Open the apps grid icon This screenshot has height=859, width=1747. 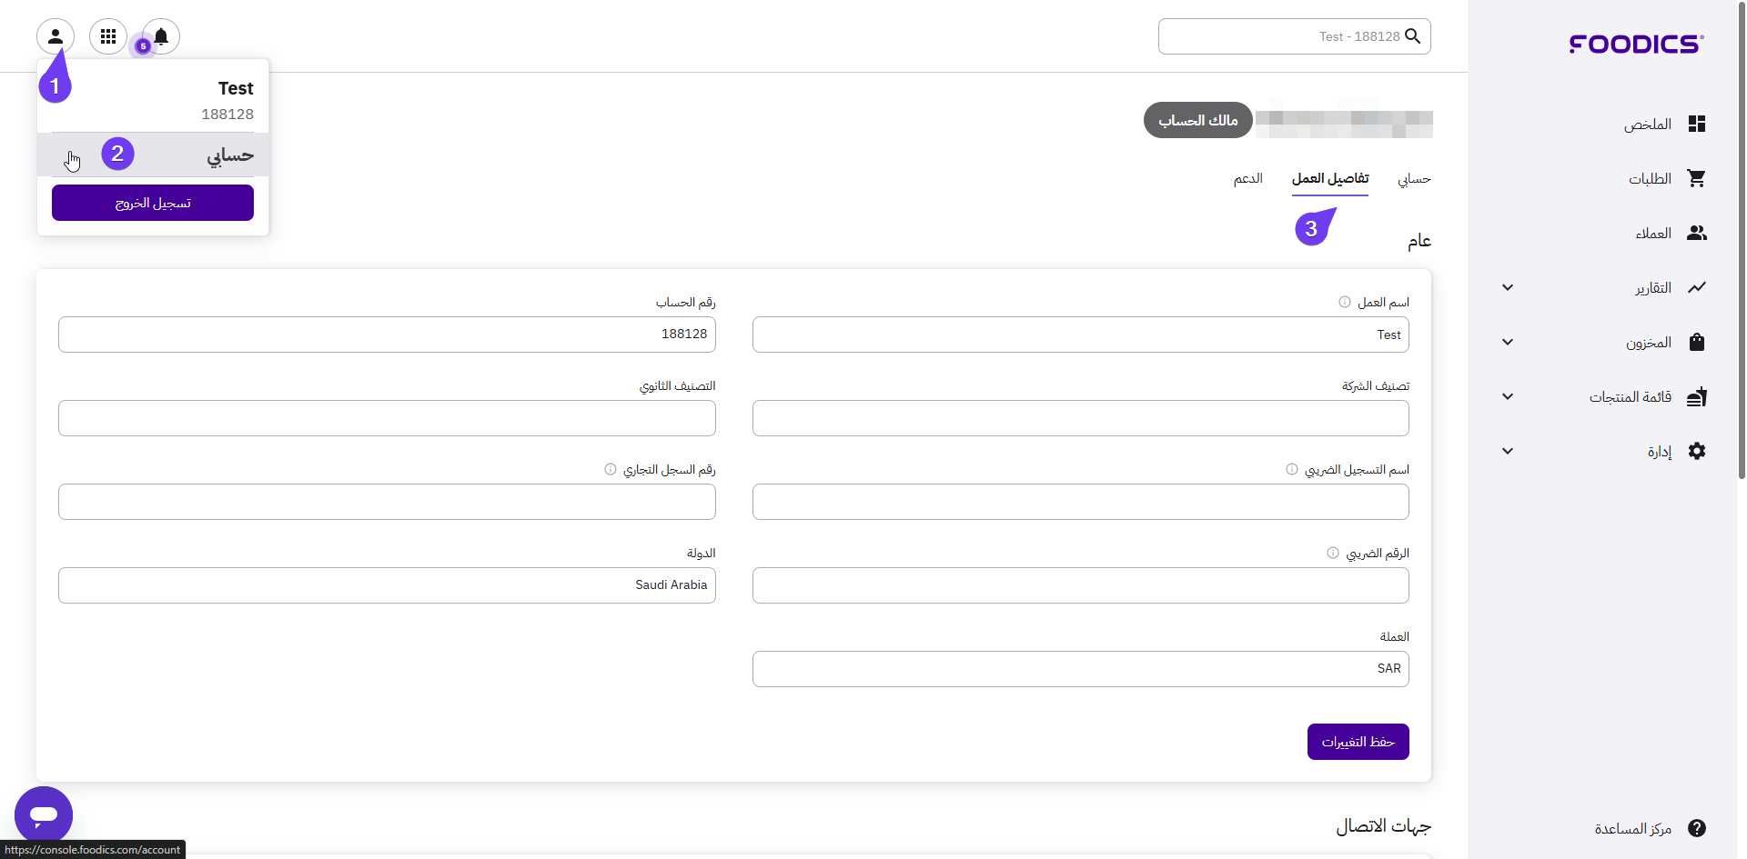pos(108,36)
